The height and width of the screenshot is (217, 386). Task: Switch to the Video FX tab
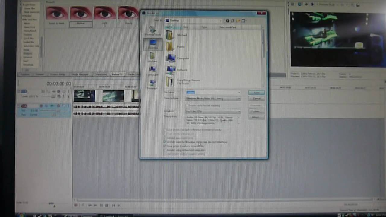tap(118, 74)
